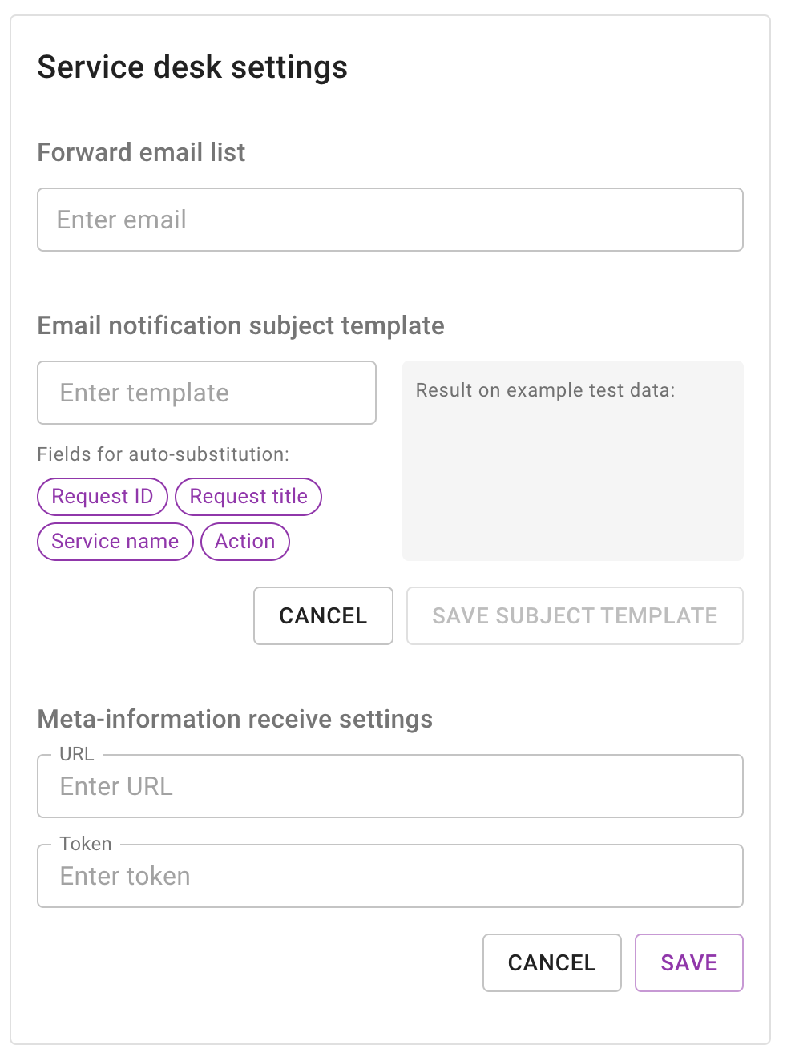Viewport: 787px width, 1061px height.
Task: Insert the Request title substitution field
Action: tap(248, 497)
